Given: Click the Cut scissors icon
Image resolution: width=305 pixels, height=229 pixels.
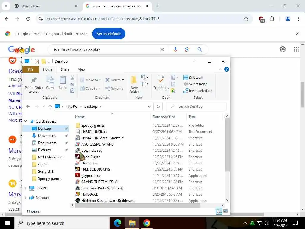Looking at the screenshot, I should pyautogui.click(x=72, y=78).
